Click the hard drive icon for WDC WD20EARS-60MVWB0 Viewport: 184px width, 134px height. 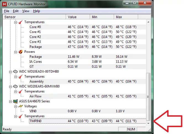(x=15, y=86)
